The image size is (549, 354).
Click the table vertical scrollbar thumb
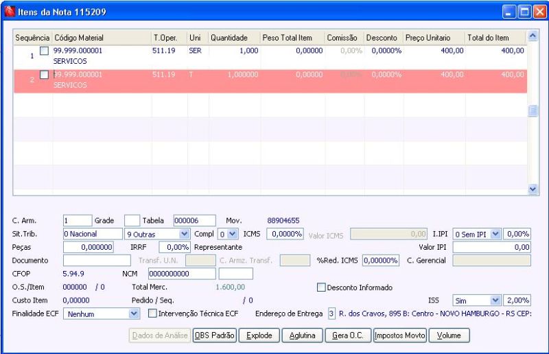(x=533, y=111)
